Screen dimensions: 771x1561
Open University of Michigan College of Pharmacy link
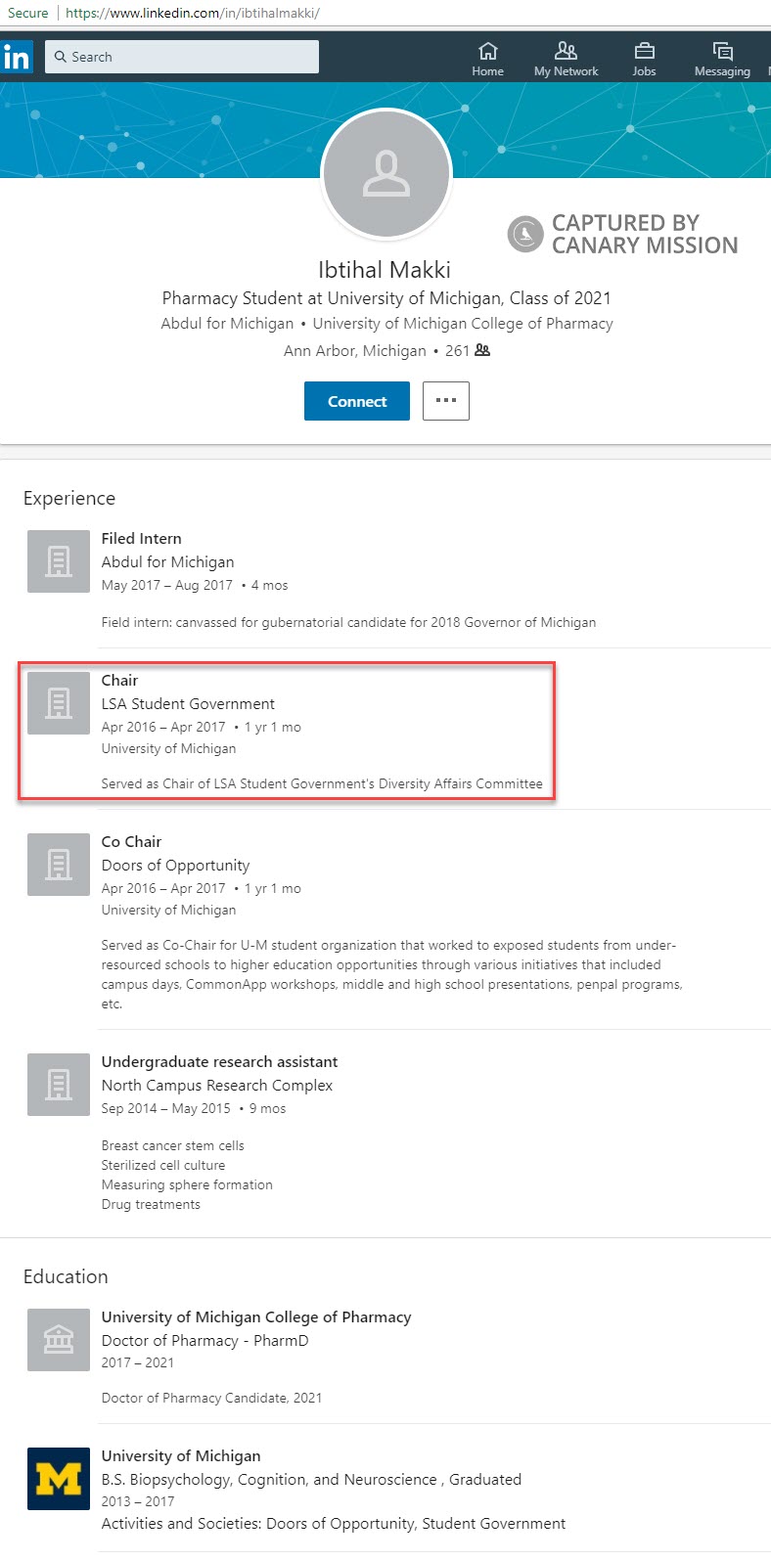pos(256,1316)
